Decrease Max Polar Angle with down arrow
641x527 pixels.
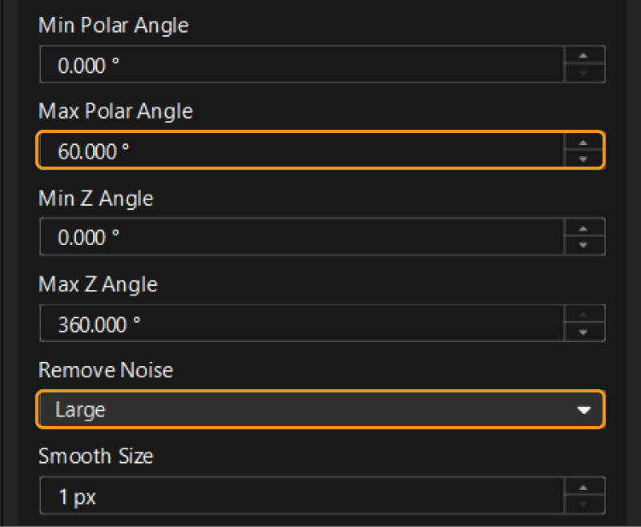pos(583,159)
